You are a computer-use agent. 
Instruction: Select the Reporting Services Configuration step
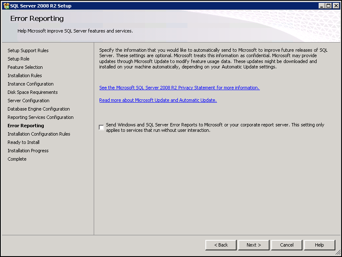coord(40,117)
